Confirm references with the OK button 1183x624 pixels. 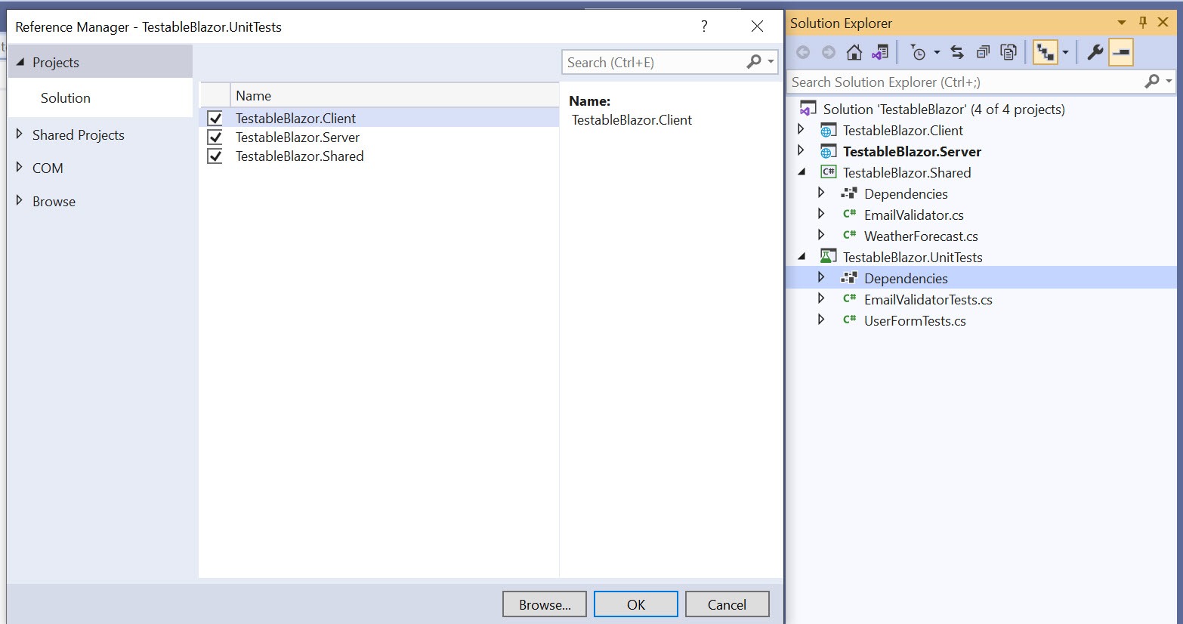pos(636,604)
